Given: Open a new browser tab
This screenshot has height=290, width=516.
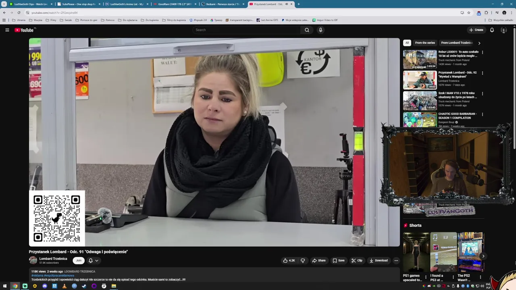Looking at the screenshot, I should [298, 4].
